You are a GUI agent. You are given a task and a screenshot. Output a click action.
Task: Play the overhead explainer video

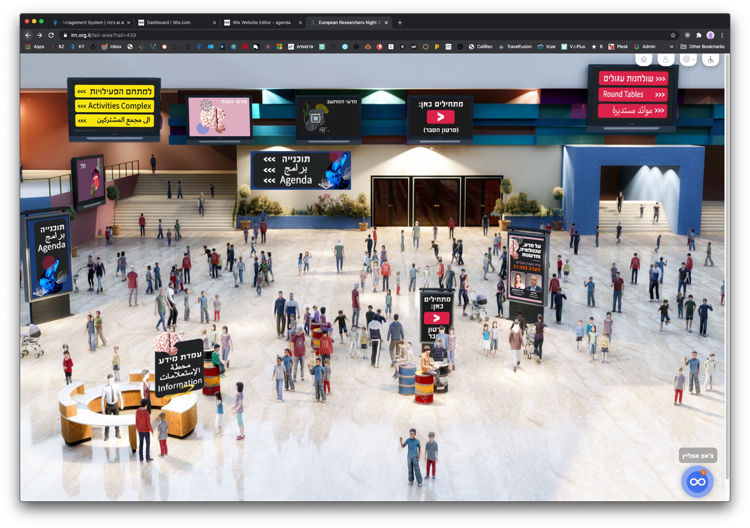(441, 117)
